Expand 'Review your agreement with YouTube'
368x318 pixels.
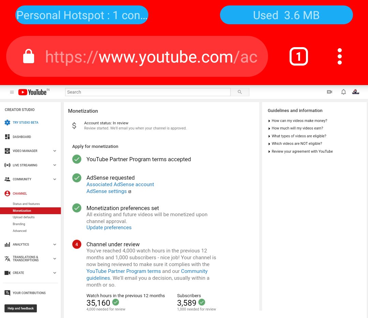pyautogui.click(x=300, y=151)
